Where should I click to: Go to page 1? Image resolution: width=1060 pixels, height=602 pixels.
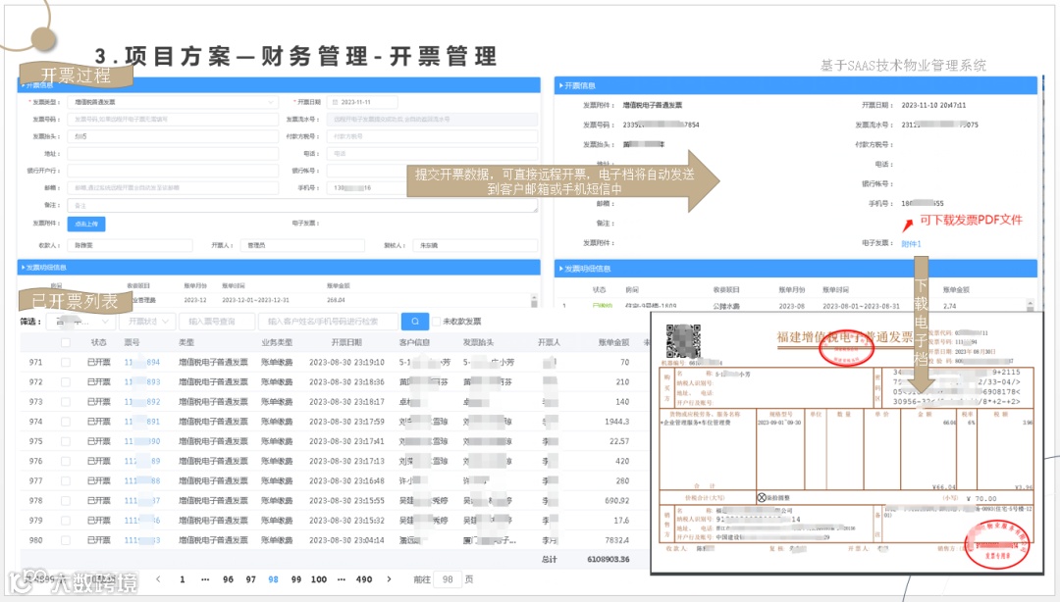coord(182,579)
